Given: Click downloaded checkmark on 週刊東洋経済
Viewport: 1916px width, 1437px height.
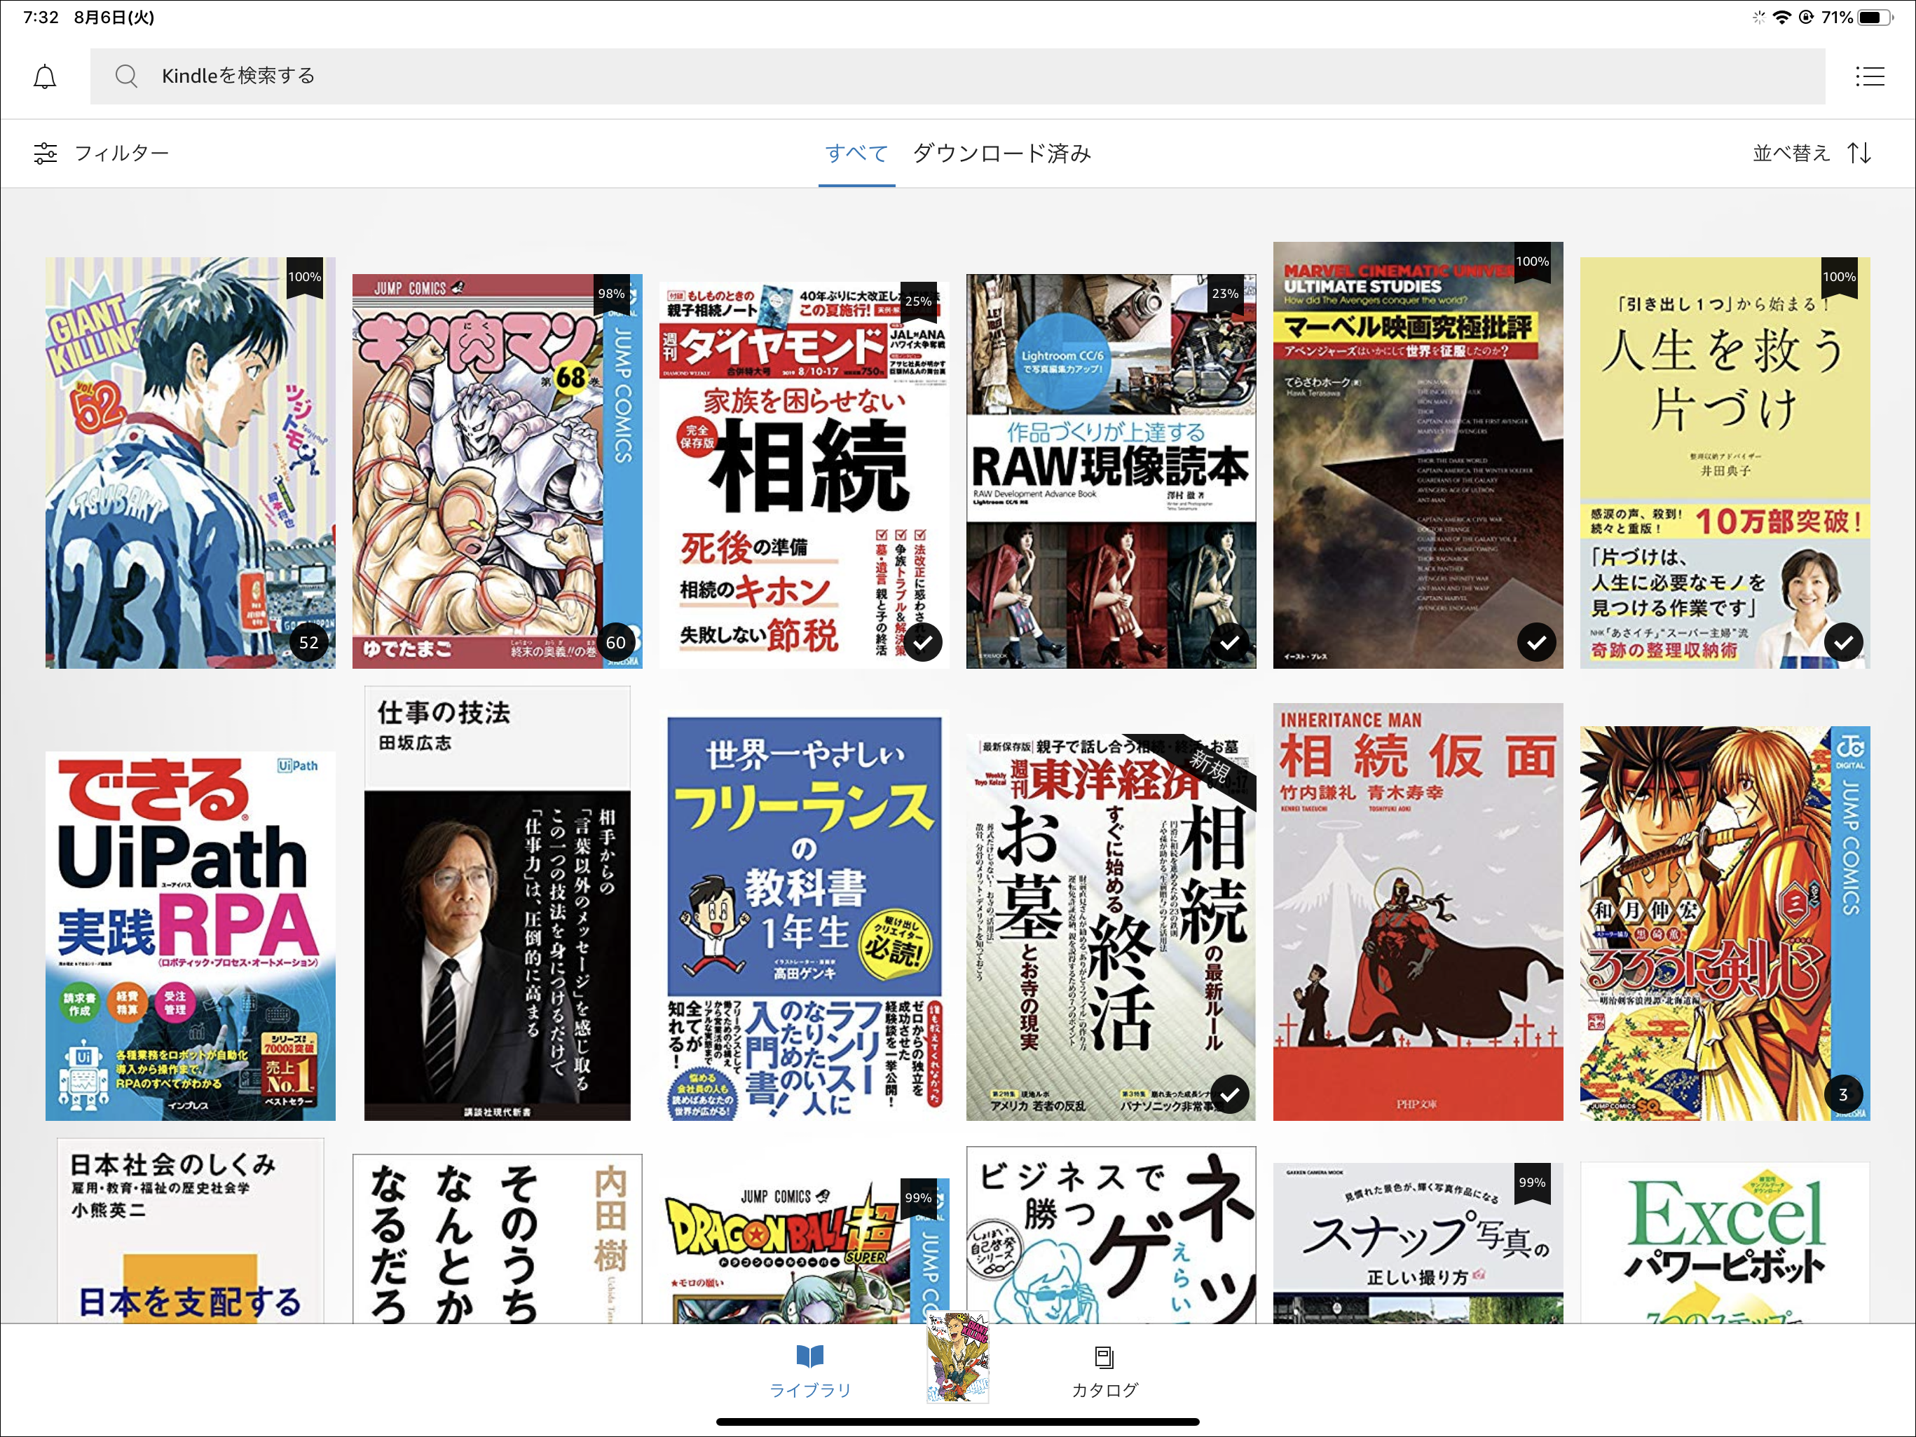Looking at the screenshot, I should pos(1230,1095).
